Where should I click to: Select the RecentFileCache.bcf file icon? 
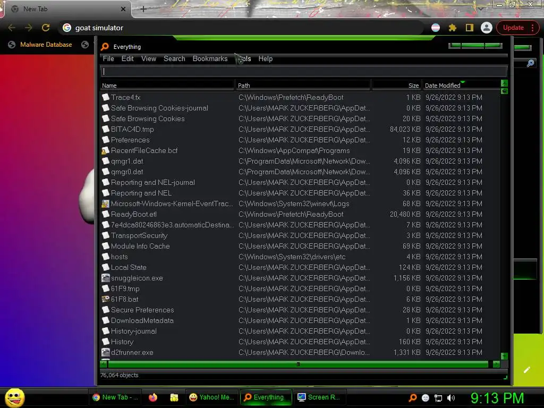[x=106, y=150]
